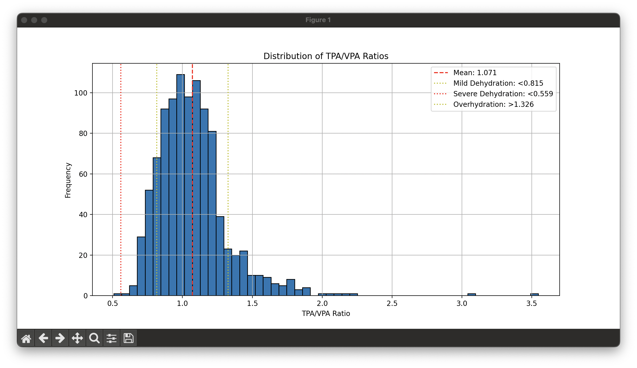Select the Zoom to rectangle tool
Viewport: 637px width, 368px height.
tap(94, 338)
